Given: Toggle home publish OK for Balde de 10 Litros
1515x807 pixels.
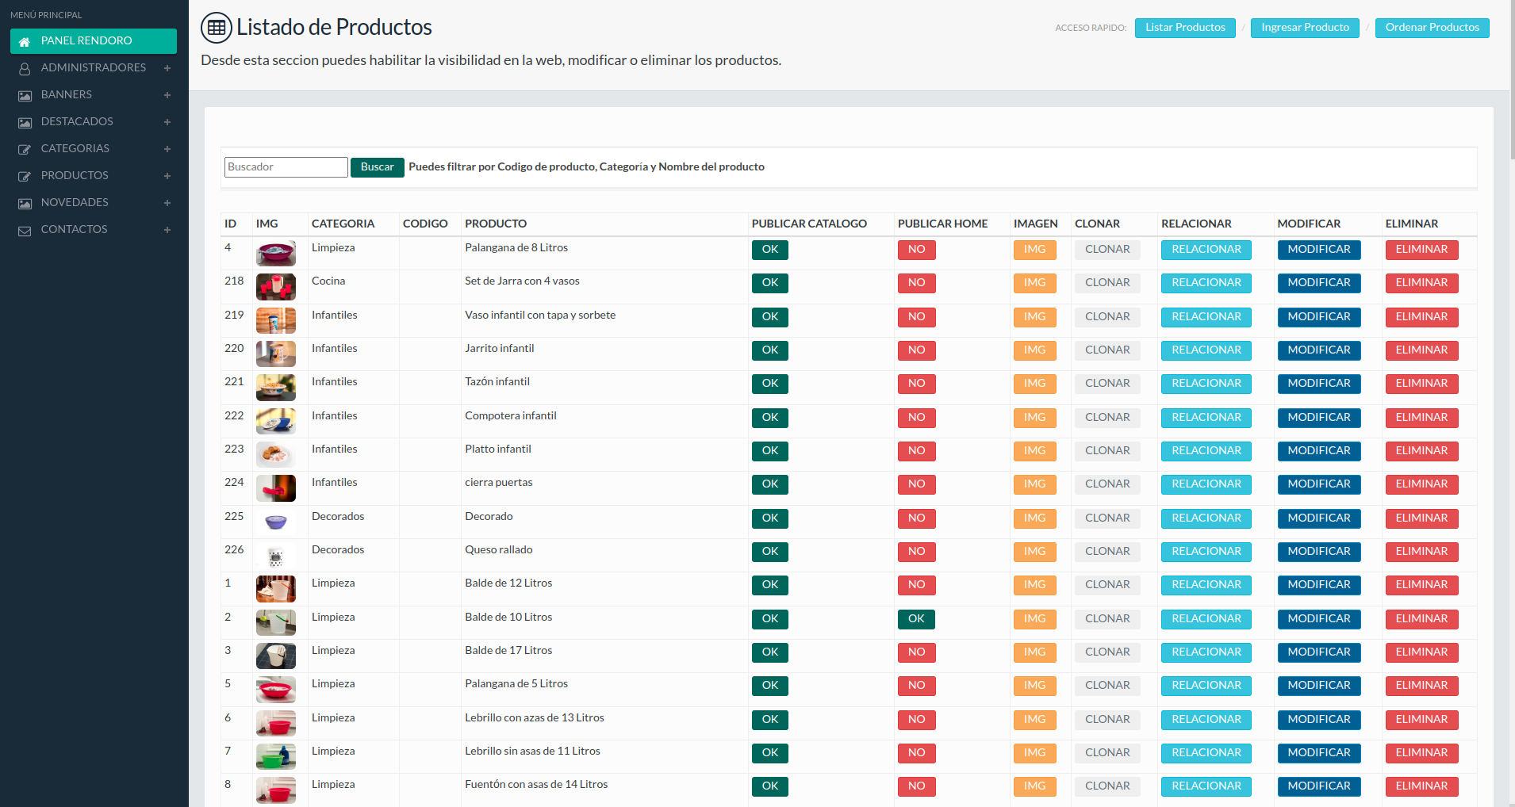Looking at the screenshot, I should tap(916, 619).
